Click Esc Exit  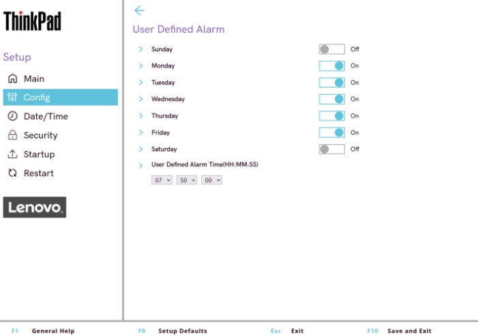(287, 331)
